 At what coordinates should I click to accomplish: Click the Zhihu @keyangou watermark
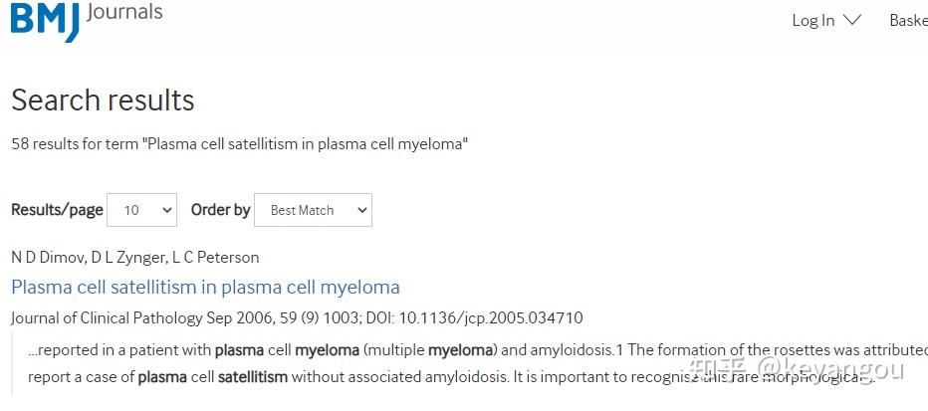pos(797,371)
